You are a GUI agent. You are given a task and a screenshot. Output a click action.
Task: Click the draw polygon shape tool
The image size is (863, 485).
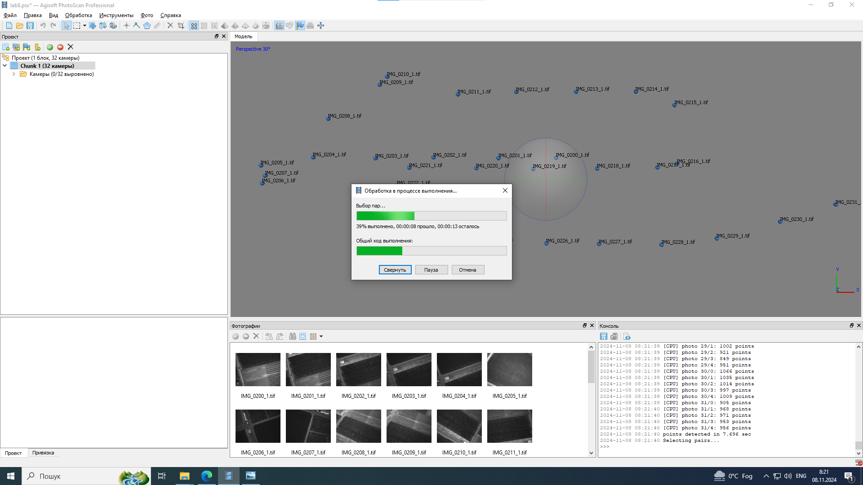[x=147, y=26]
